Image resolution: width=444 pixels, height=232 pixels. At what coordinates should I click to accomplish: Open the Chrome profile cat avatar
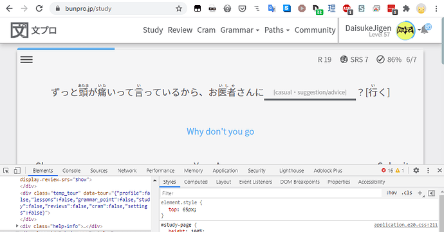pos(421,8)
